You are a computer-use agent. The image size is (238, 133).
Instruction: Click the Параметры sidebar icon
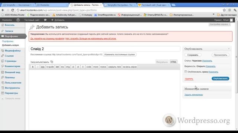[3, 93]
